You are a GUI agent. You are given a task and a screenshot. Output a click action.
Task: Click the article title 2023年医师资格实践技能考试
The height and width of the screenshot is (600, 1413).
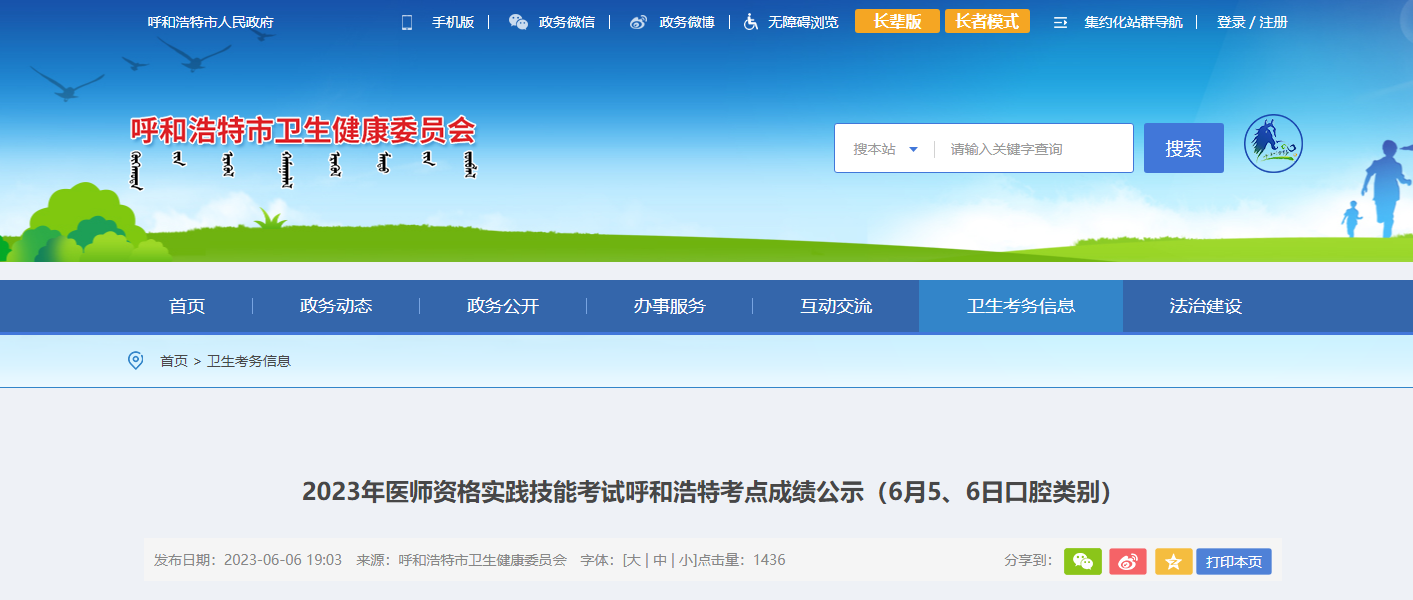click(x=706, y=492)
